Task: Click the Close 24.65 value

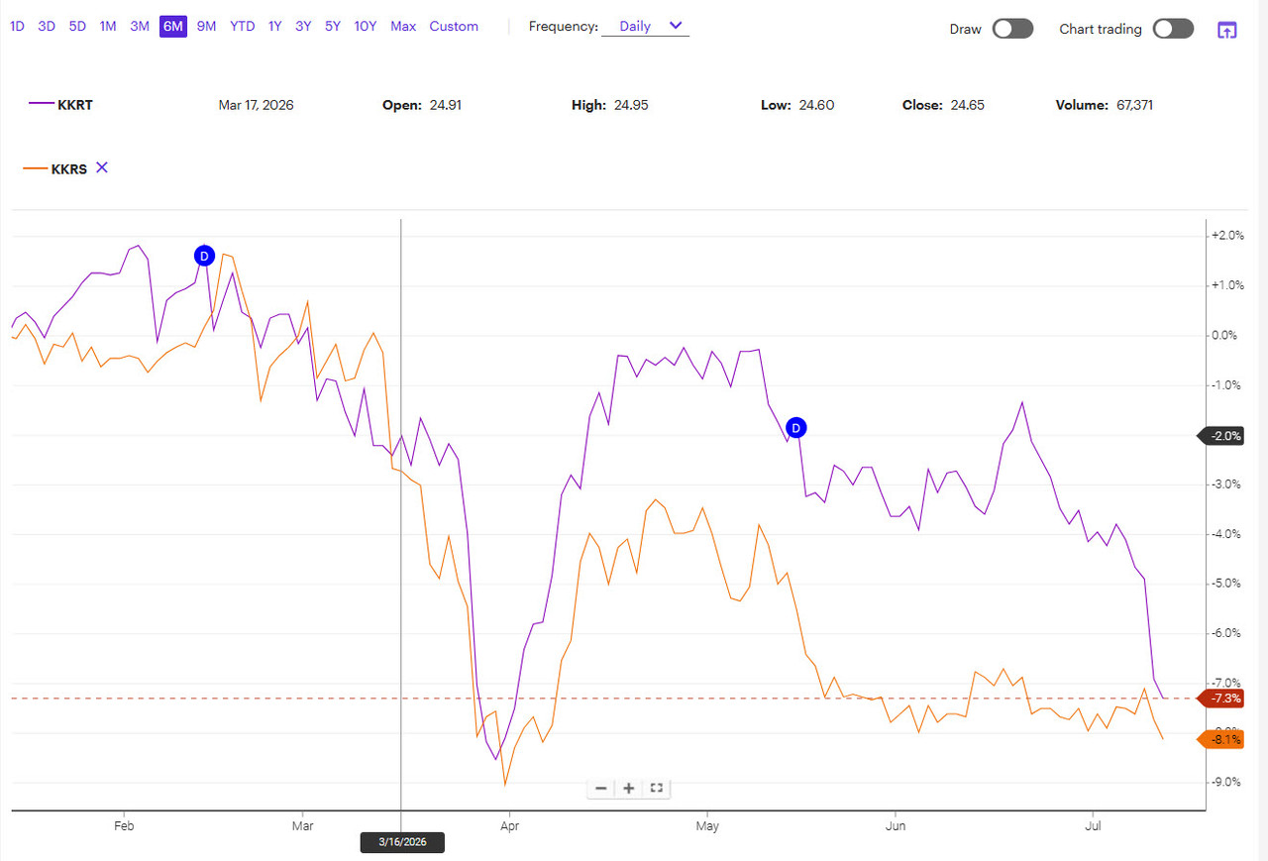Action: (966, 105)
